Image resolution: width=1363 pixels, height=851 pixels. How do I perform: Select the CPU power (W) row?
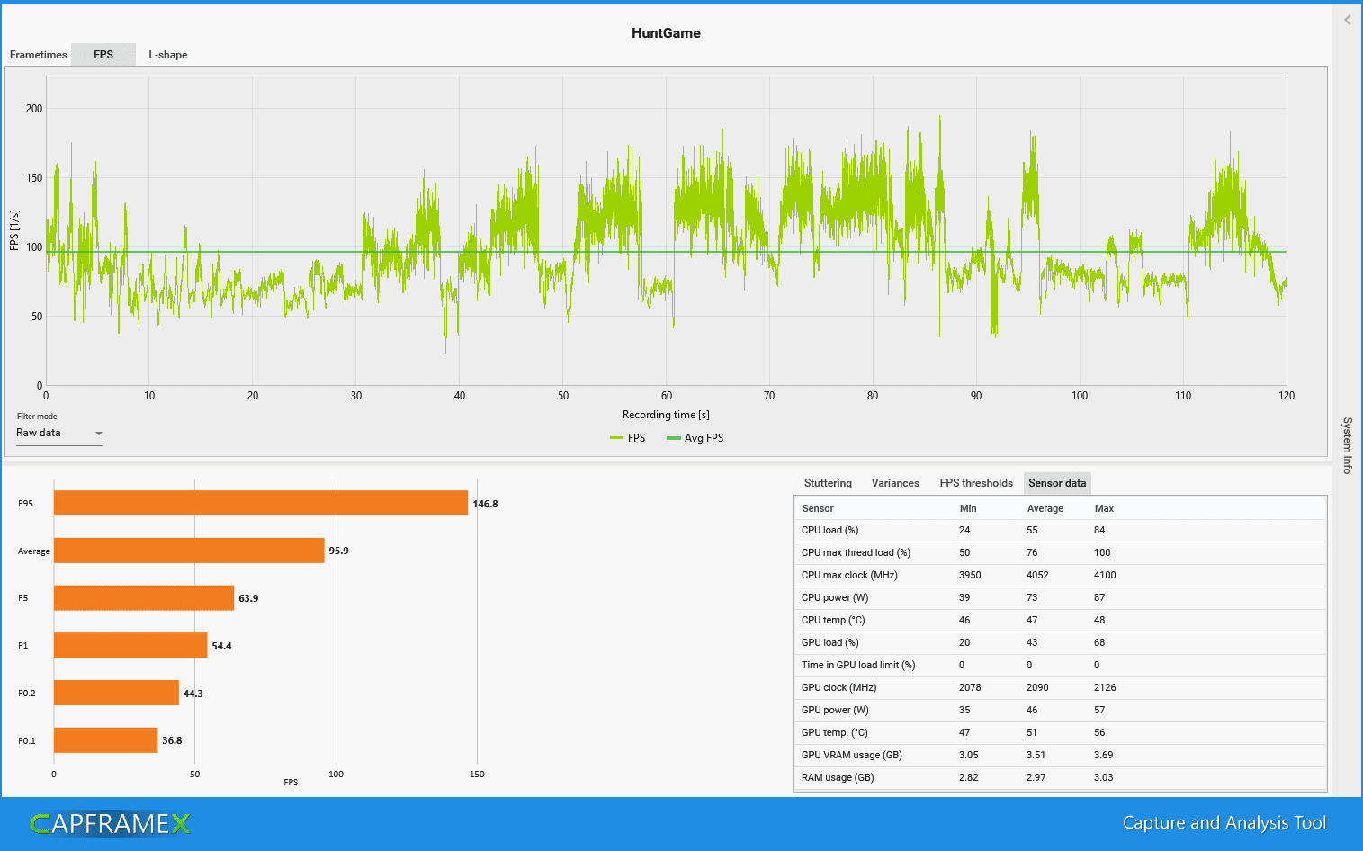point(1060,598)
